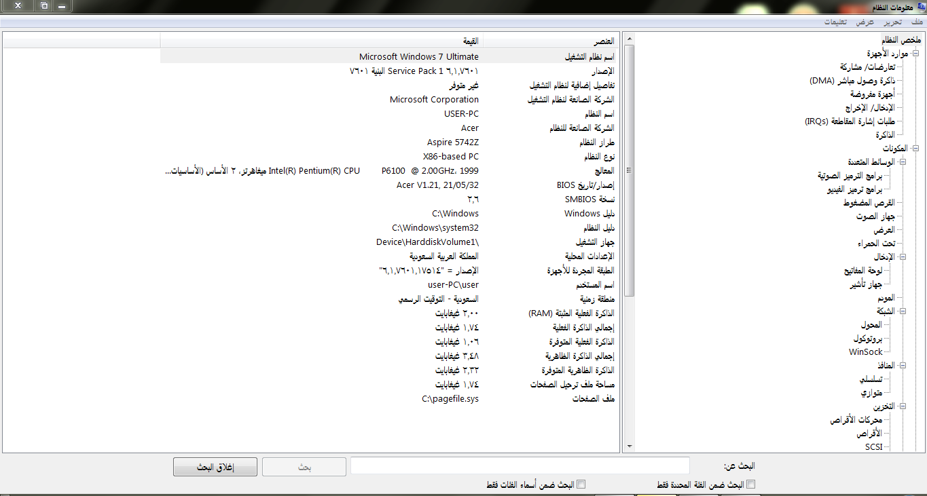Click the المملكة العربية السعودية locale value
927x496 pixels.
click(x=443, y=256)
